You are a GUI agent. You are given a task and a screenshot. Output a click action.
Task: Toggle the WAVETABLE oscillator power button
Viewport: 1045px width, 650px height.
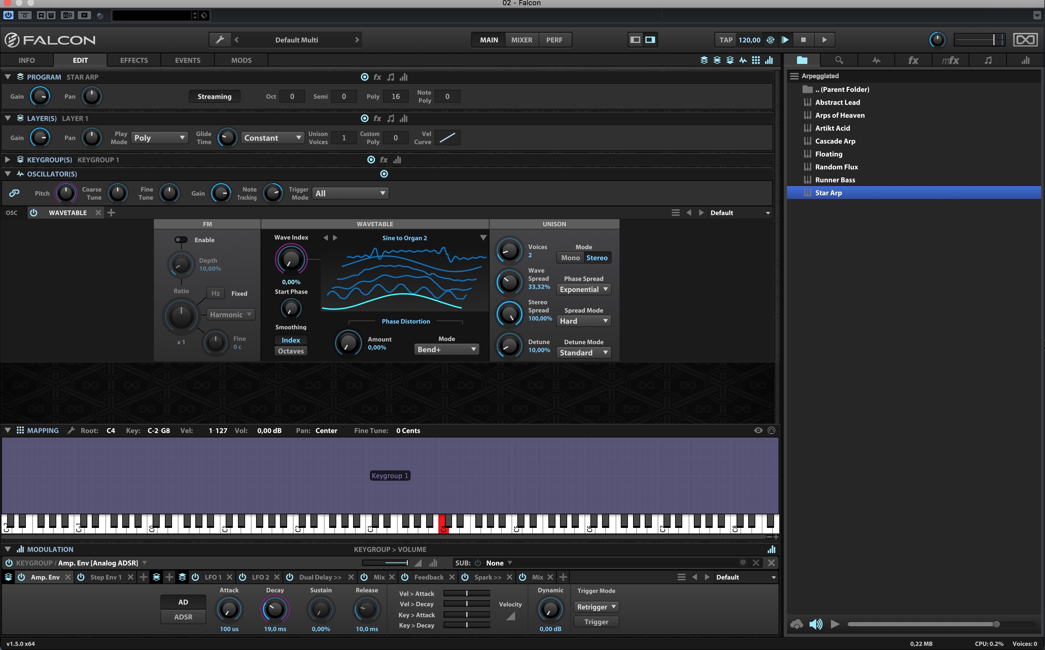click(34, 213)
